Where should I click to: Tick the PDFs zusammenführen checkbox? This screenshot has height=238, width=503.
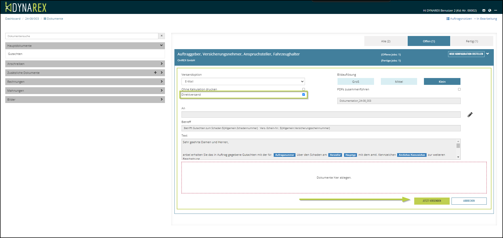459,89
